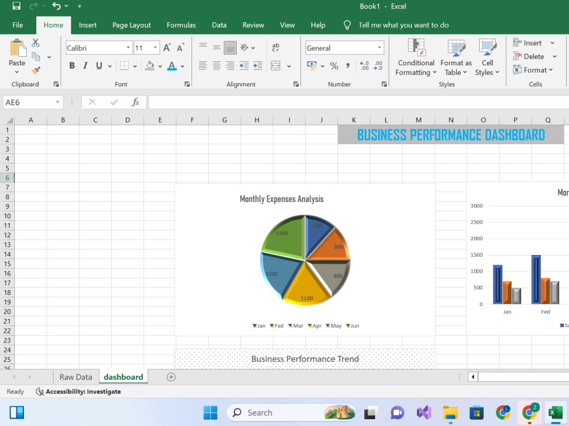The image size is (569, 426).
Task: Click the Orientation text-angle icon
Action: (245, 48)
